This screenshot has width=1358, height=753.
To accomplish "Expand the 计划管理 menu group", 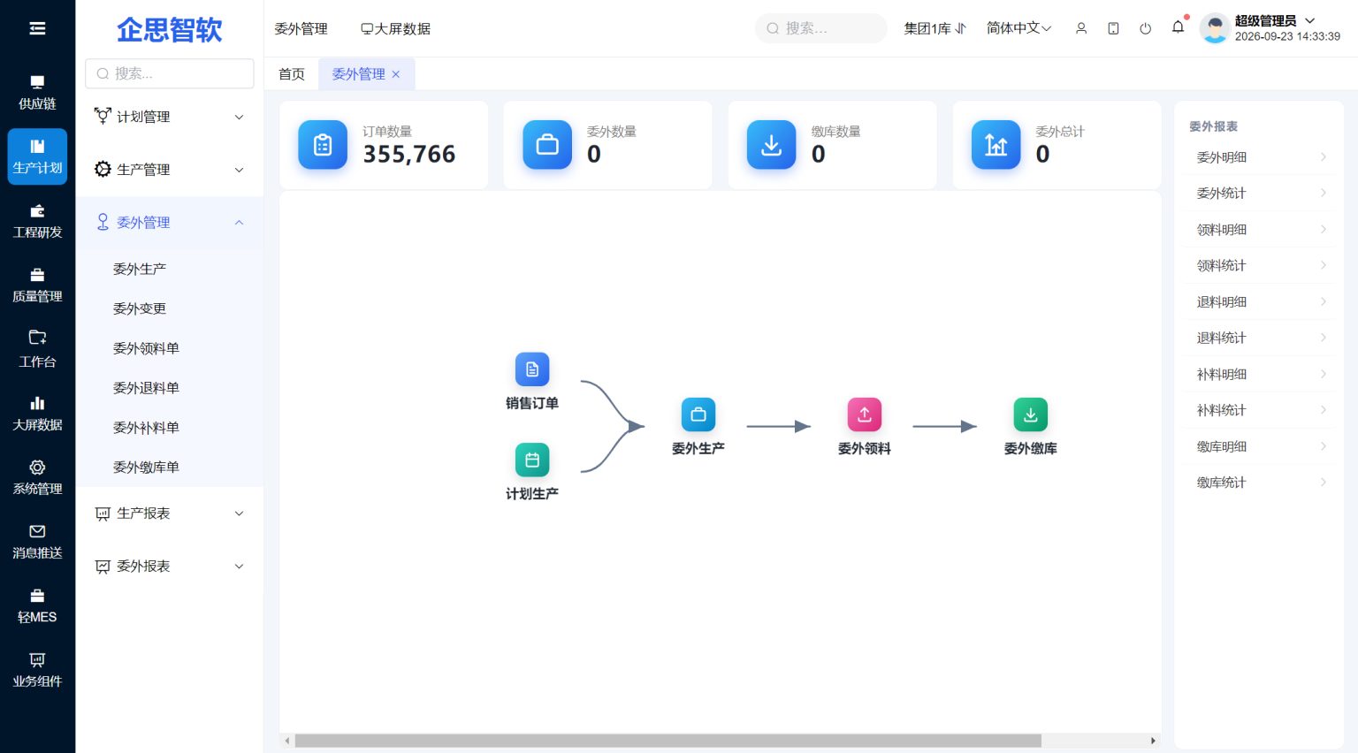I will (x=170, y=117).
